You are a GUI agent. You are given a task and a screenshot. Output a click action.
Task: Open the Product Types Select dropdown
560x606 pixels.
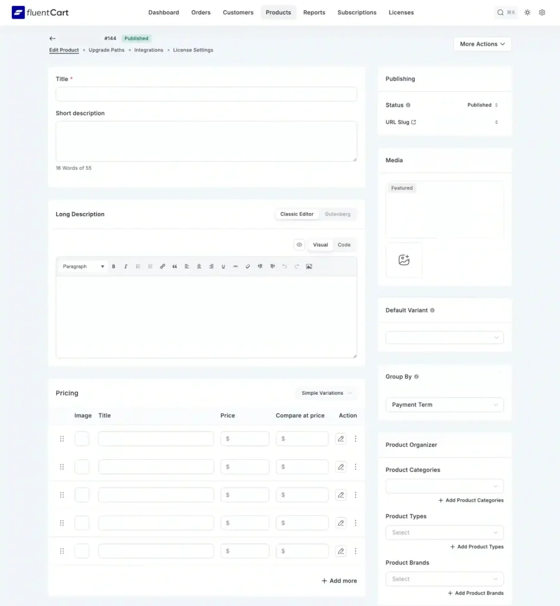coord(444,532)
